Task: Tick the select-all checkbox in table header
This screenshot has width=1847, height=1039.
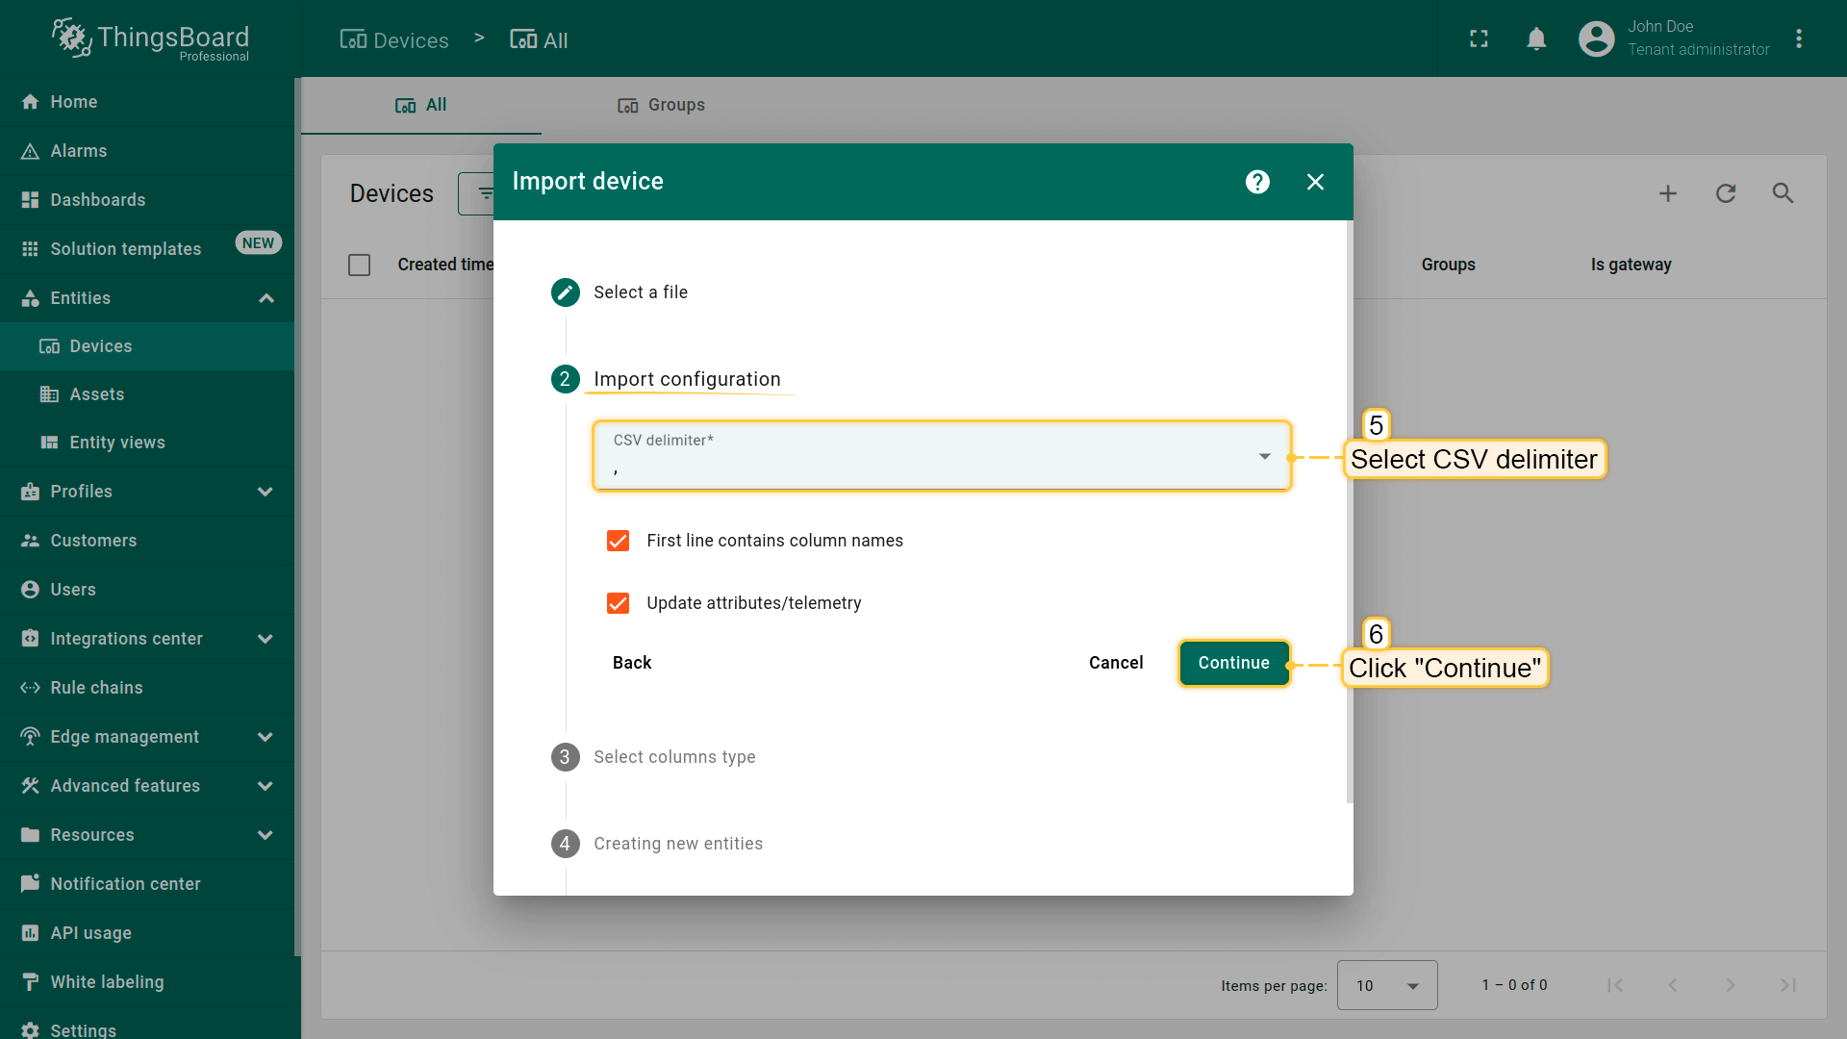Action: tap(359, 265)
